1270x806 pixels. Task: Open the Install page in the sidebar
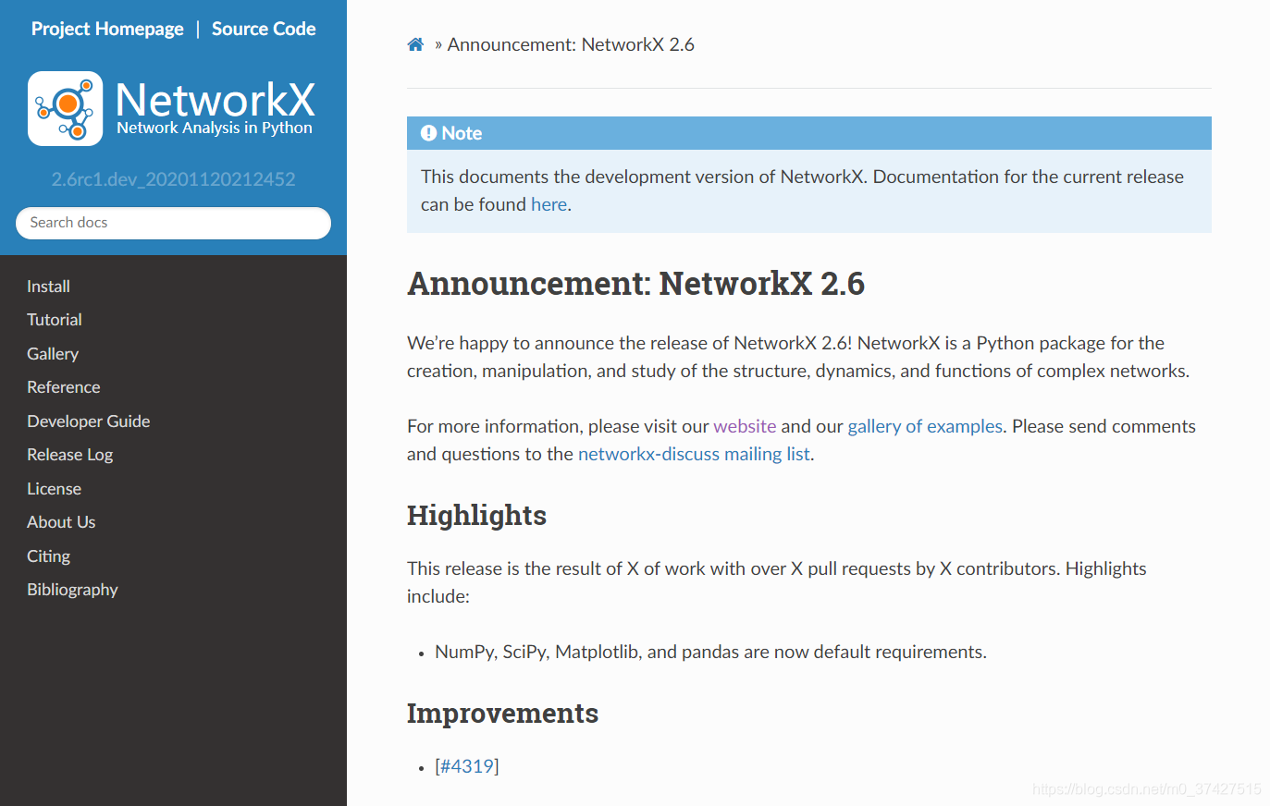tap(48, 287)
